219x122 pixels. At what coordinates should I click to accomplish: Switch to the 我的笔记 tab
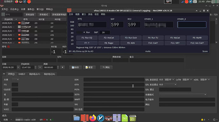50,74
